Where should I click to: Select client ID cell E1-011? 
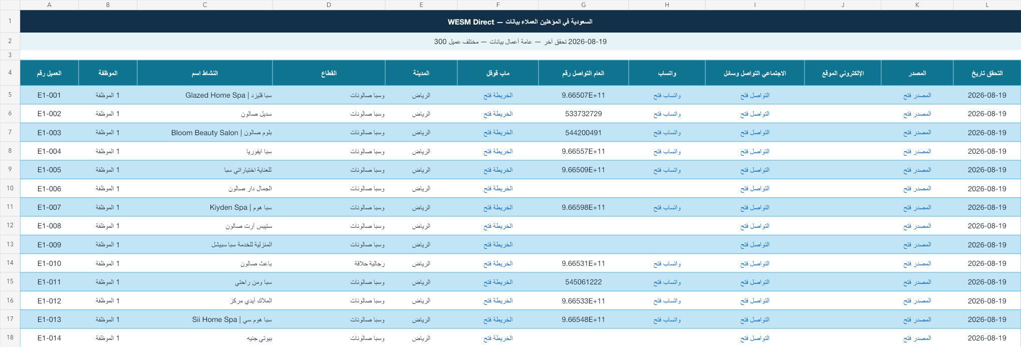click(49, 282)
